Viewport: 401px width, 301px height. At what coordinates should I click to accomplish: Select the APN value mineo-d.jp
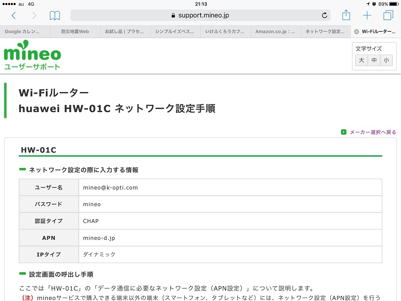[99, 238]
